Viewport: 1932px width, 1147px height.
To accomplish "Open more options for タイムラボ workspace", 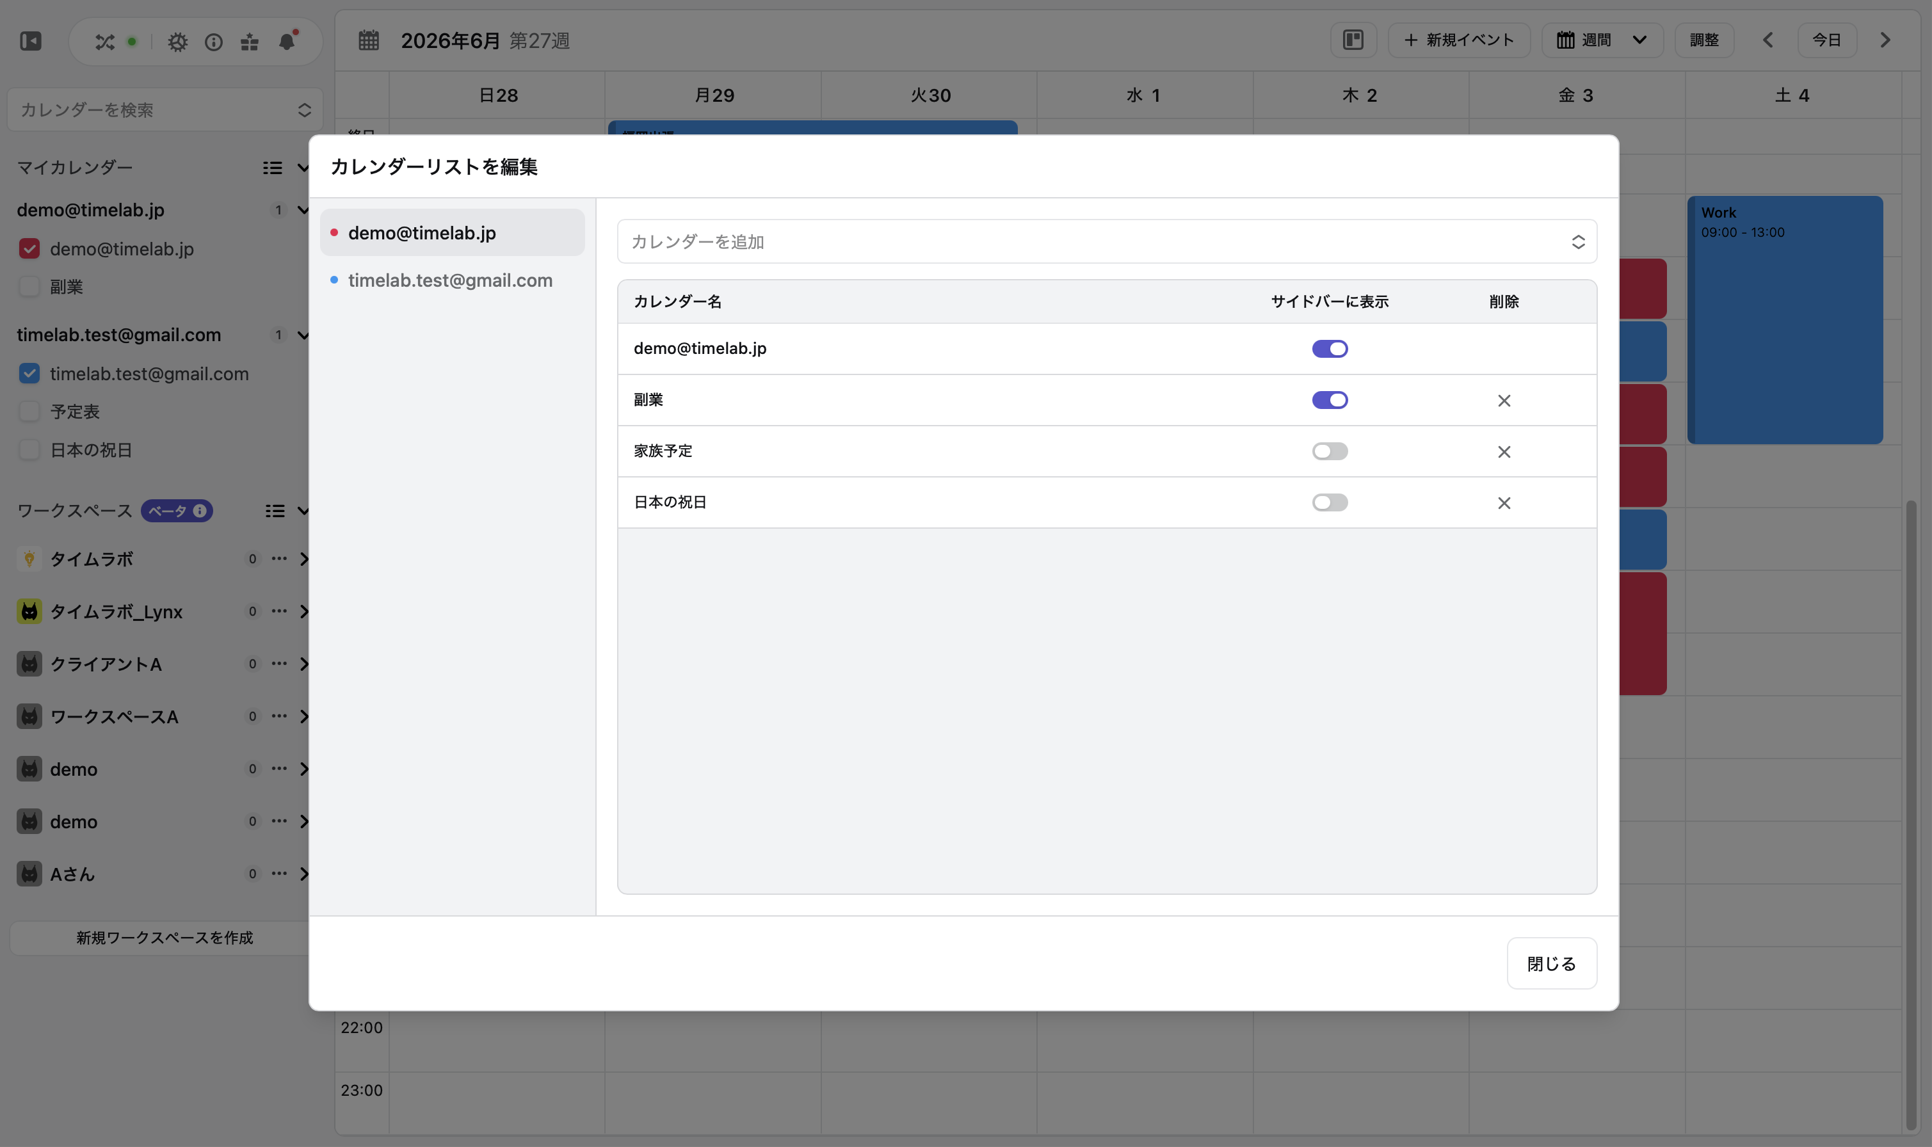I will 279,558.
